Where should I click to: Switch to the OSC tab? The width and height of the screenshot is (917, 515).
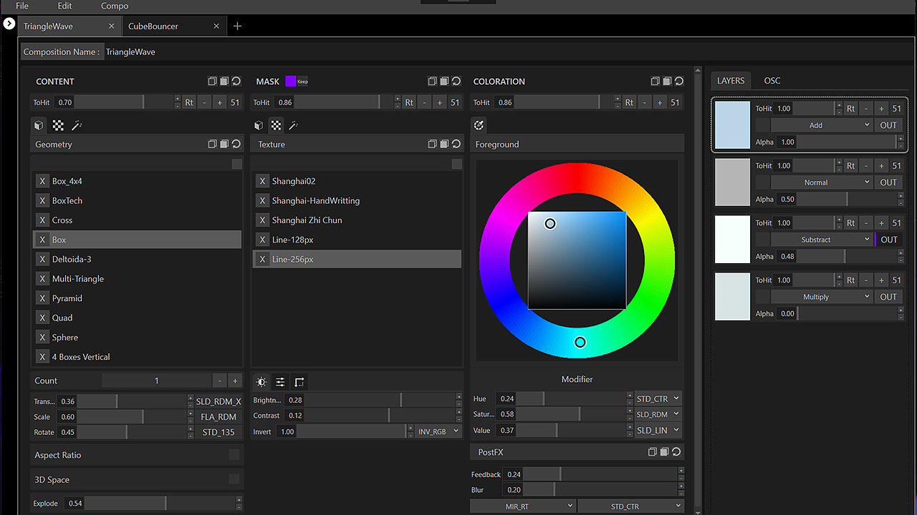tap(772, 80)
